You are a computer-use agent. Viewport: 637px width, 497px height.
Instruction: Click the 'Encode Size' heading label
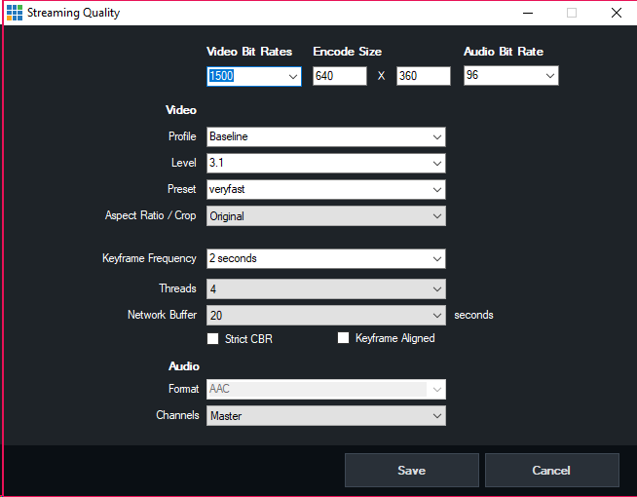[x=348, y=52]
